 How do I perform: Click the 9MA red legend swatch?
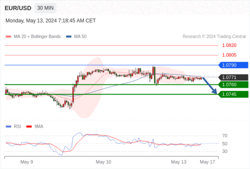pyautogui.click(x=29, y=127)
